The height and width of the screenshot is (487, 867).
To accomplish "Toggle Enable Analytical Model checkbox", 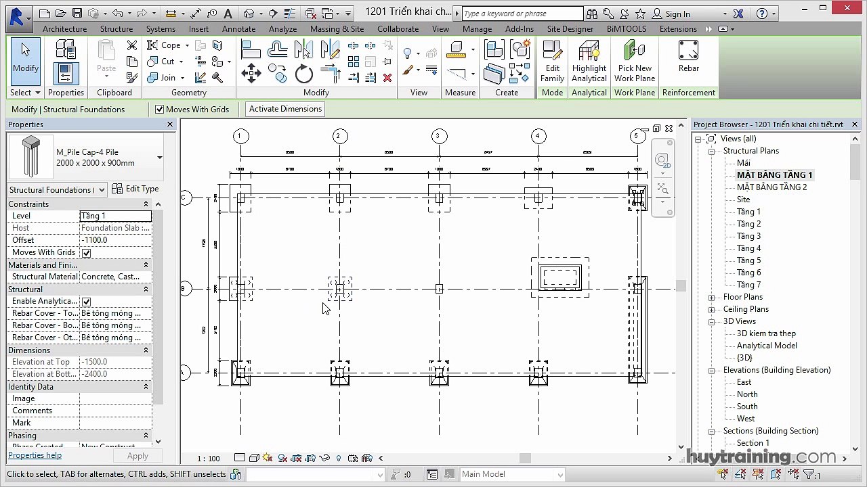I will click(86, 301).
